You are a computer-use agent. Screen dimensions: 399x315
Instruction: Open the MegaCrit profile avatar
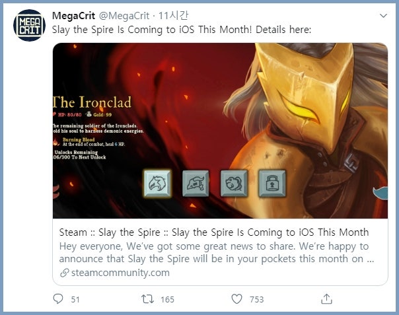pyautogui.click(x=29, y=25)
